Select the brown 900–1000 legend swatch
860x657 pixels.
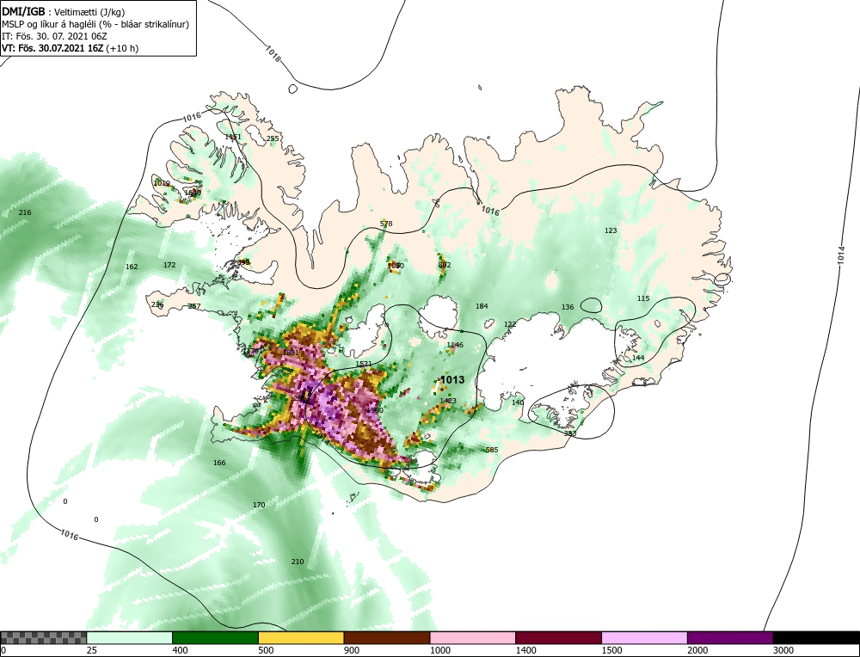tap(387, 638)
